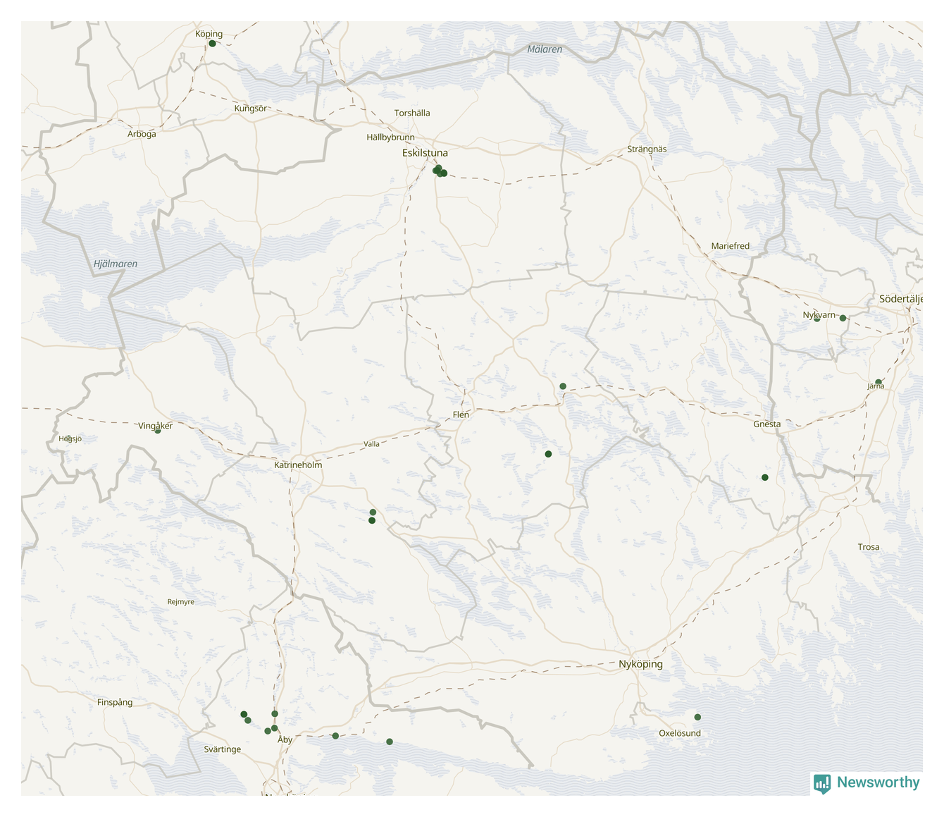Click the Köping town label
This screenshot has width=944, height=817.
pos(209,34)
